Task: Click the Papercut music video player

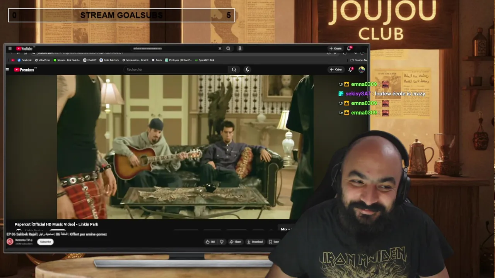Action: click(185, 147)
